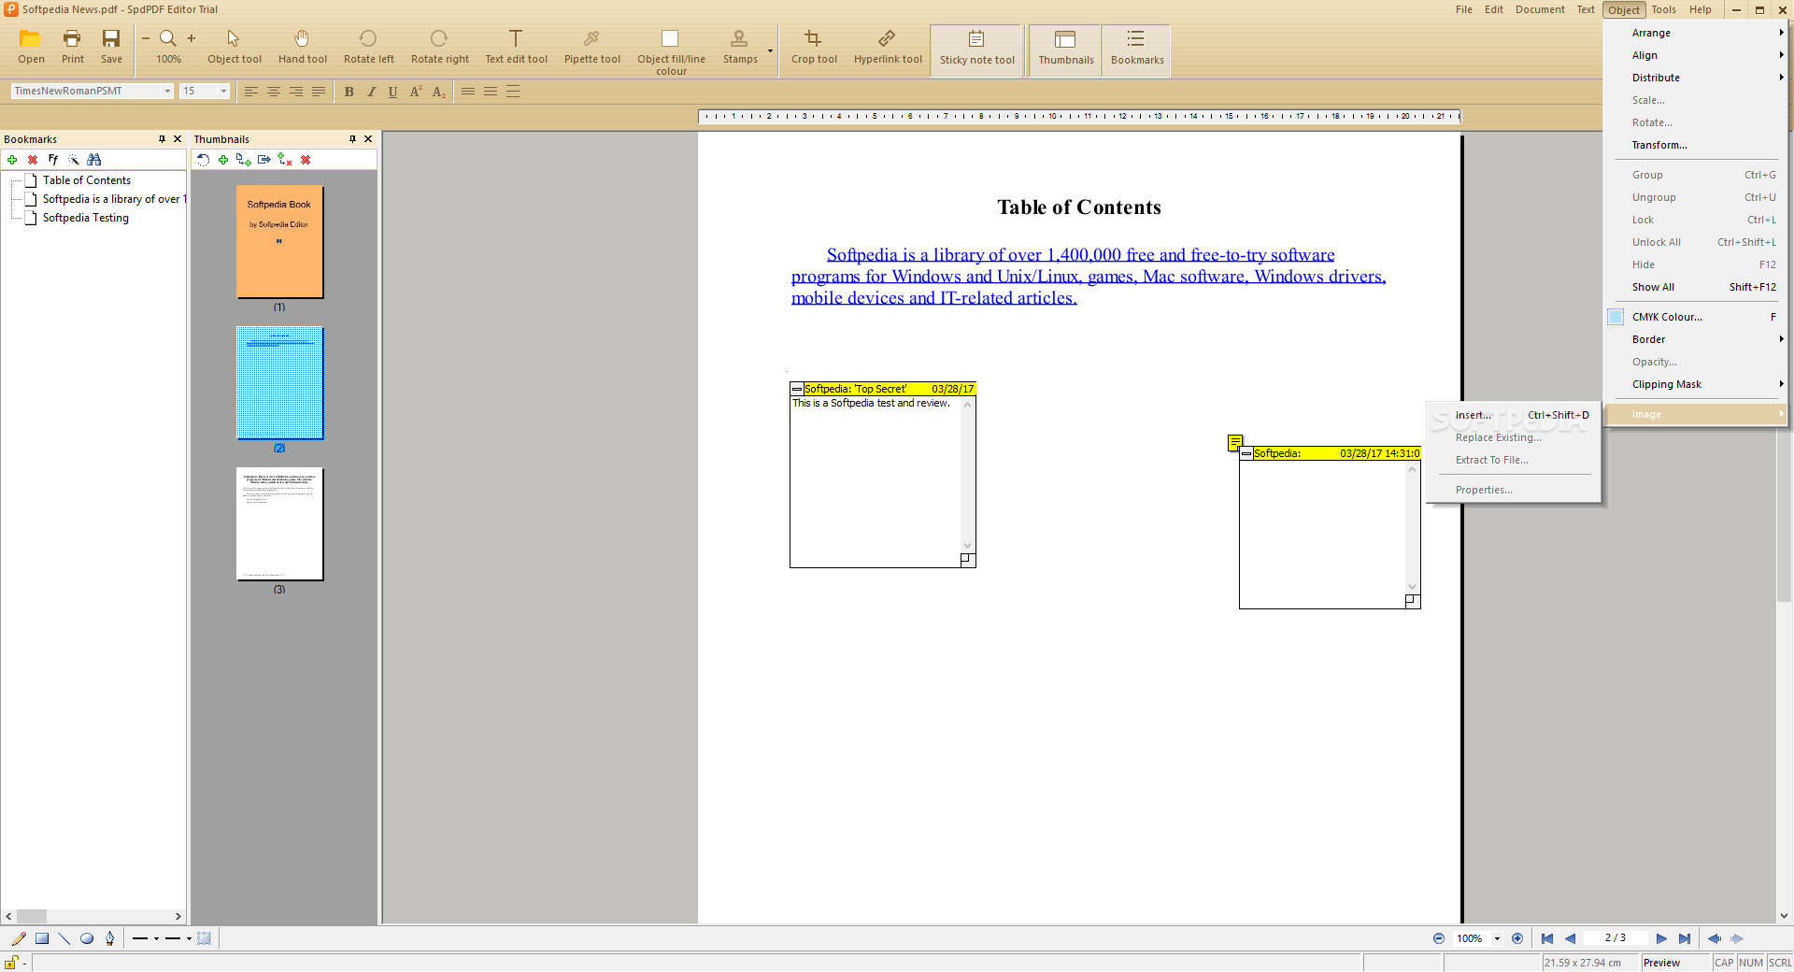The height and width of the screenshot is (972, 1794).
Task: Toggle Underline formatting
Action: click(x=392, y=92)
